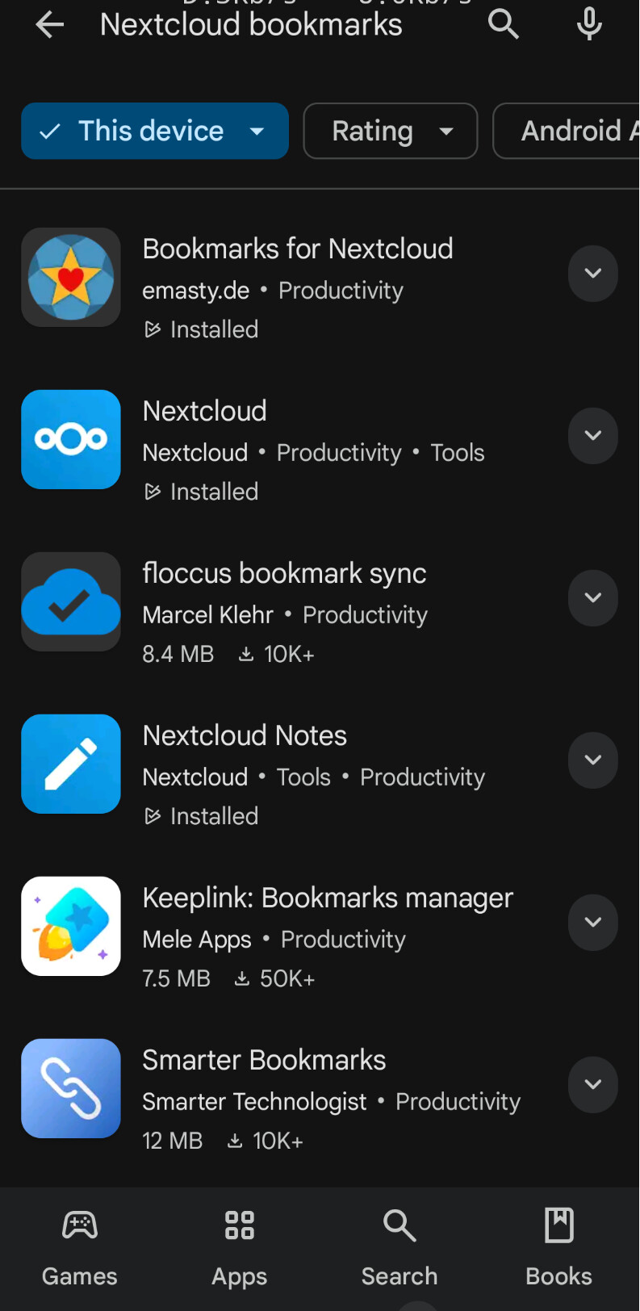Tap the 8.4 MB size text
Screen dimensions: 640x1311
(x=178, y=654)
